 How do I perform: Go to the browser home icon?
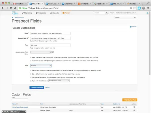coord(15,8)
